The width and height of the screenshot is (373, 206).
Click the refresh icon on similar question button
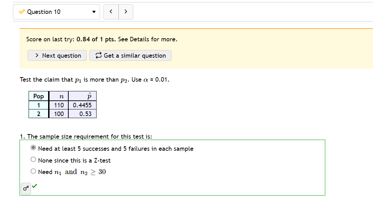99,55
